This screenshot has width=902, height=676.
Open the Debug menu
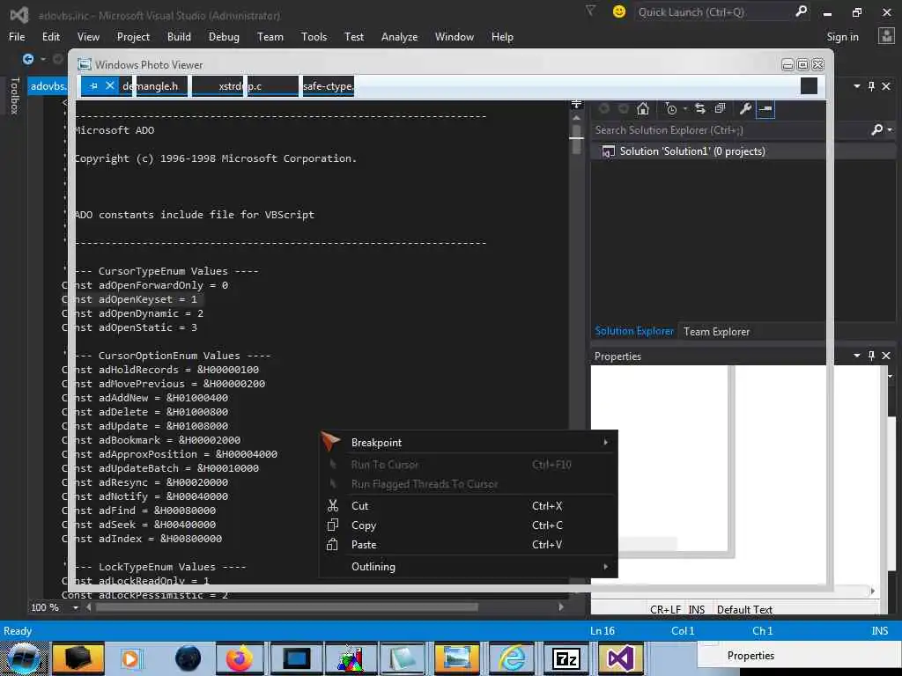224,37
